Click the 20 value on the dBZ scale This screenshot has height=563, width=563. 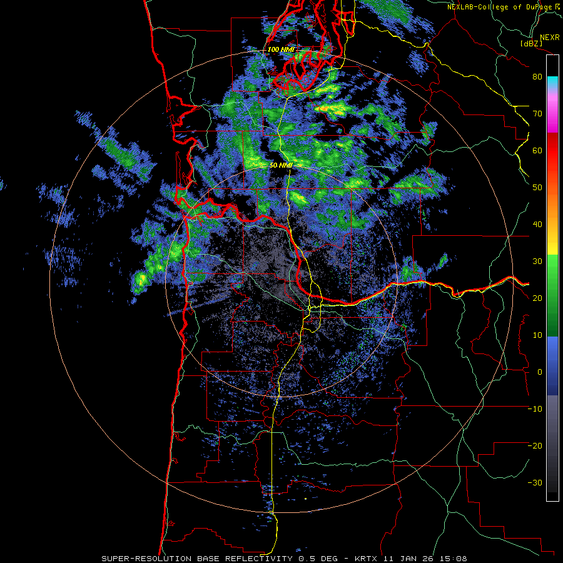click(x=537, y=298)
